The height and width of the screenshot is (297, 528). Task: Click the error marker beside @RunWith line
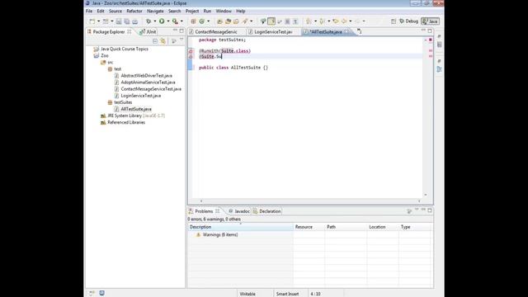(x=191, y=51)
